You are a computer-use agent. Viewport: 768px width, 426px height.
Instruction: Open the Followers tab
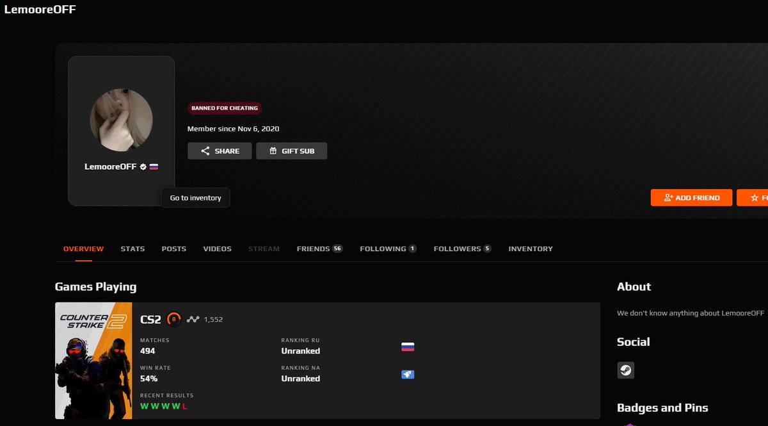[463, 249]
